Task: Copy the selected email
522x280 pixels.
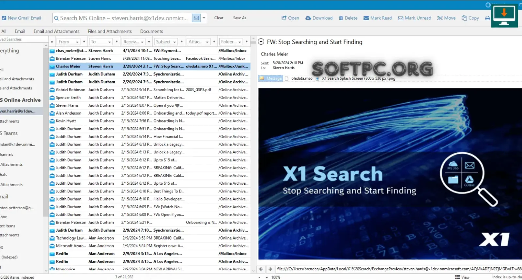Action: click(x=470, y=18)
